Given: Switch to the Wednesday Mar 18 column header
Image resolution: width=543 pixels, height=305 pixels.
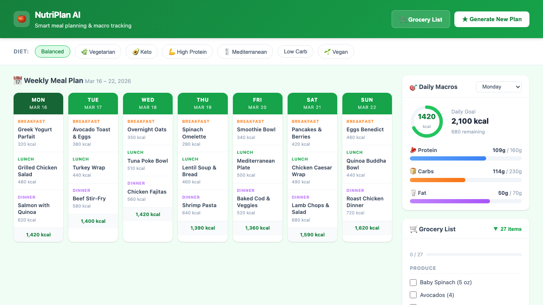Looking at the screenshot, I should click(x=148, y=103).
